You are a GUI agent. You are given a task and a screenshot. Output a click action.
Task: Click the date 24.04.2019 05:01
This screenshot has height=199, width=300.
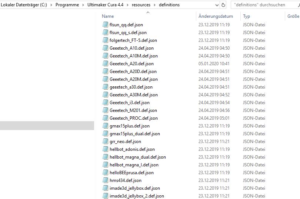click(x=214, y=118)
